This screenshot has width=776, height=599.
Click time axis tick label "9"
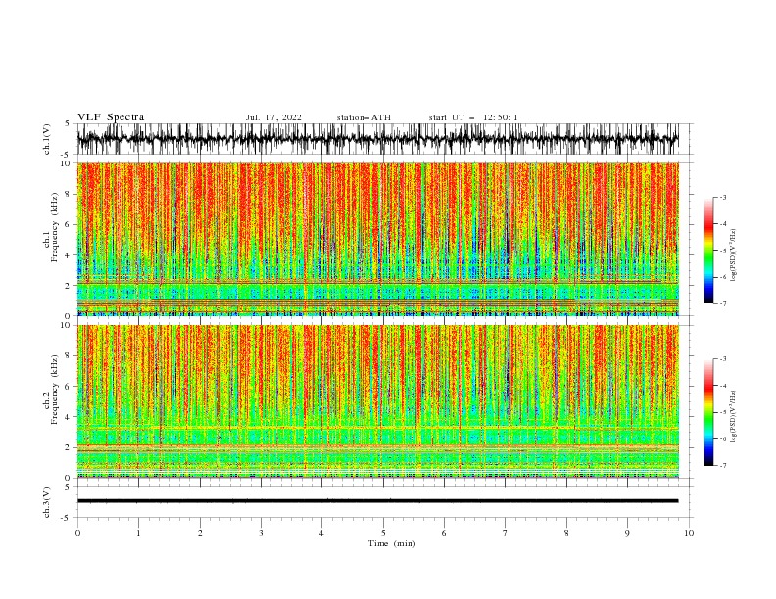pos(627,533)
